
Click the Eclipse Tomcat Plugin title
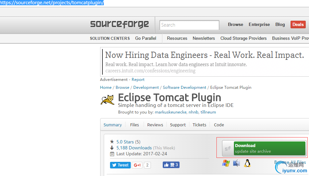[169, 97]
